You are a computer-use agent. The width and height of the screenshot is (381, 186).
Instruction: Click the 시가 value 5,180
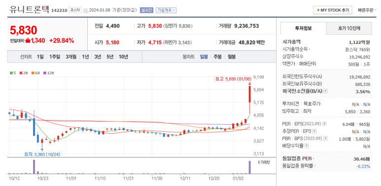tap(112, 42)
